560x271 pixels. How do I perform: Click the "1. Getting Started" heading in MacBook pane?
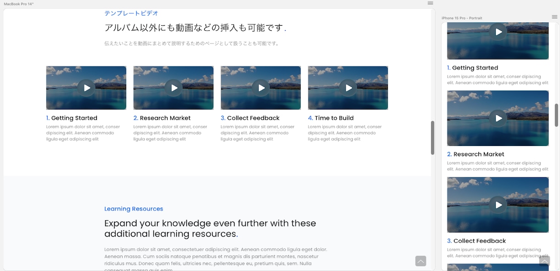coord(72,118)
